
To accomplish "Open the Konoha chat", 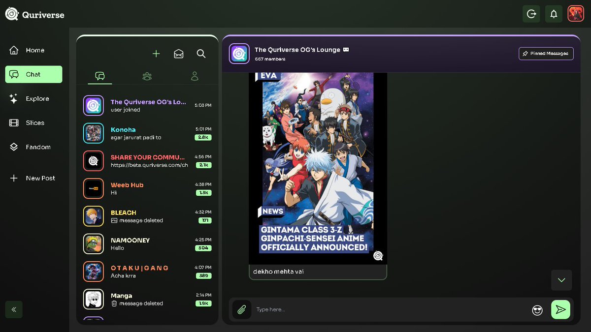I will (147, 133).
